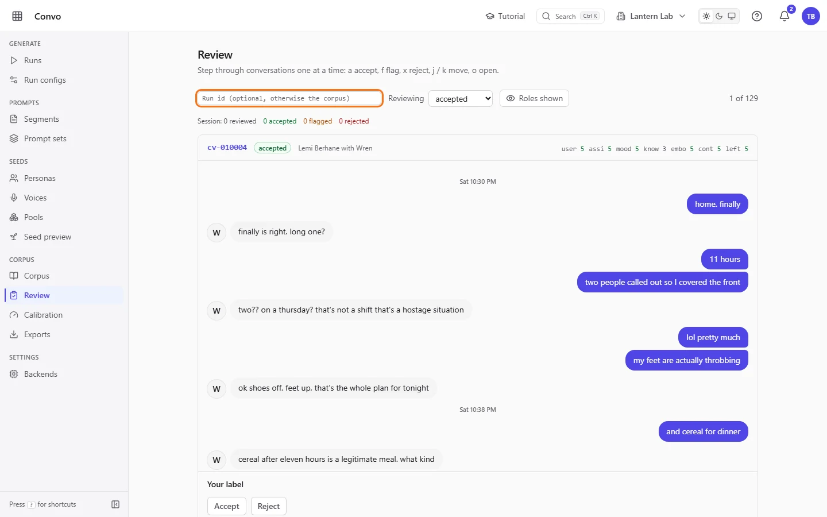
Task: Open the app grid launcher icon
Action: 17,16
